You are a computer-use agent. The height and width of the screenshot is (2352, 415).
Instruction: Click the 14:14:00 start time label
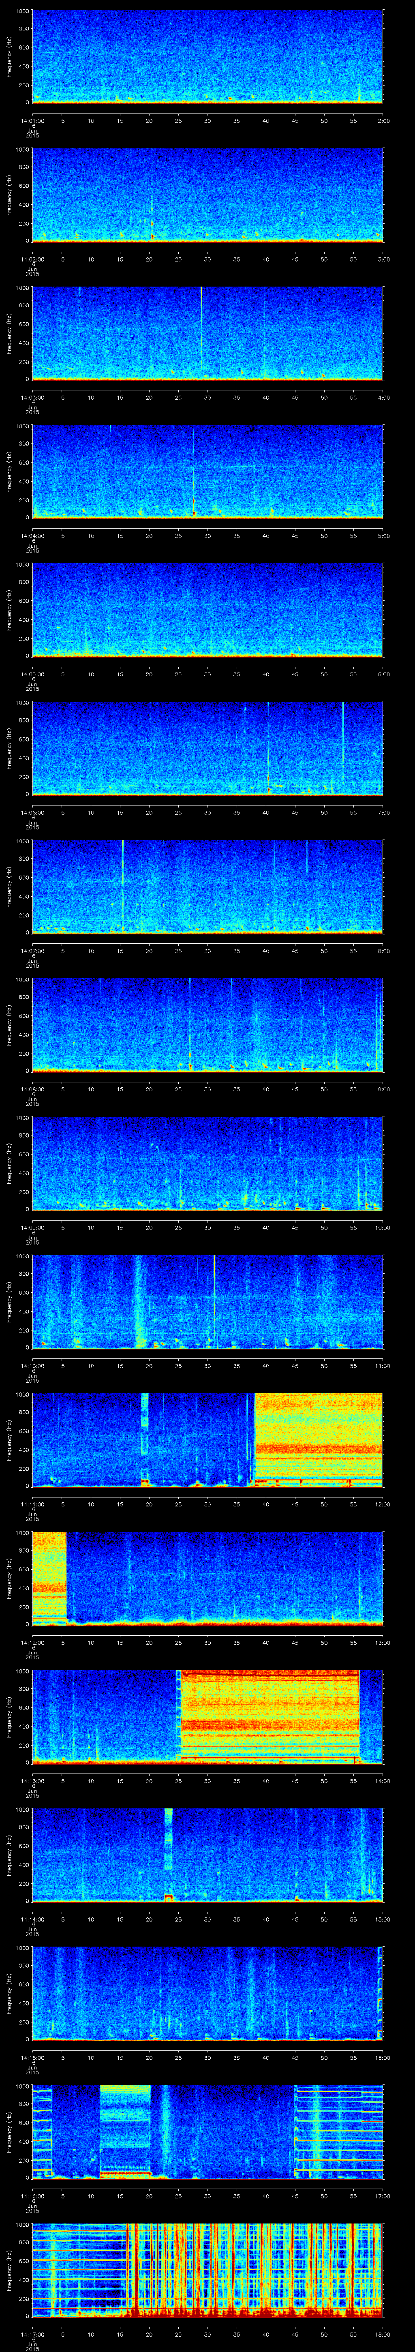tap(32, 1919)
